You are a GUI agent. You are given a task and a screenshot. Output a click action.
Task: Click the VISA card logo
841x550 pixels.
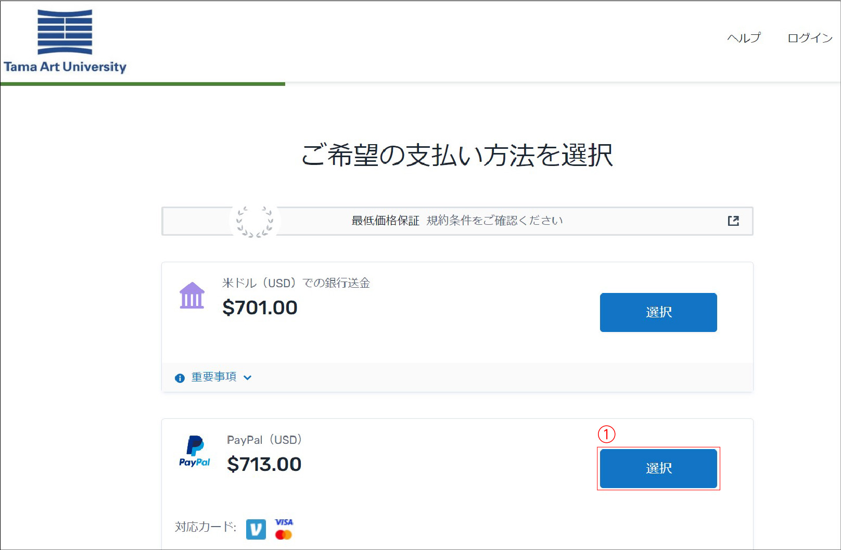pyautogui.click(x=284, y=522)
